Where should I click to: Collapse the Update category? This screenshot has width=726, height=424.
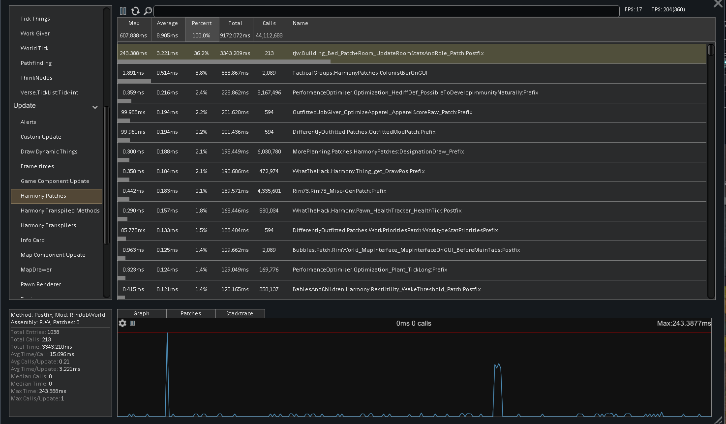click(x=95, y=107)
